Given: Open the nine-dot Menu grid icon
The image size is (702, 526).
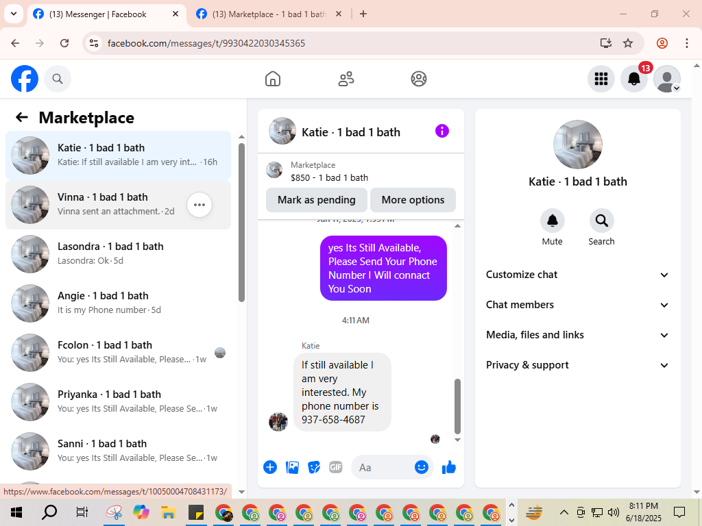Looking at the screenshot, I should pyautogui.click(x=601, y=79).
